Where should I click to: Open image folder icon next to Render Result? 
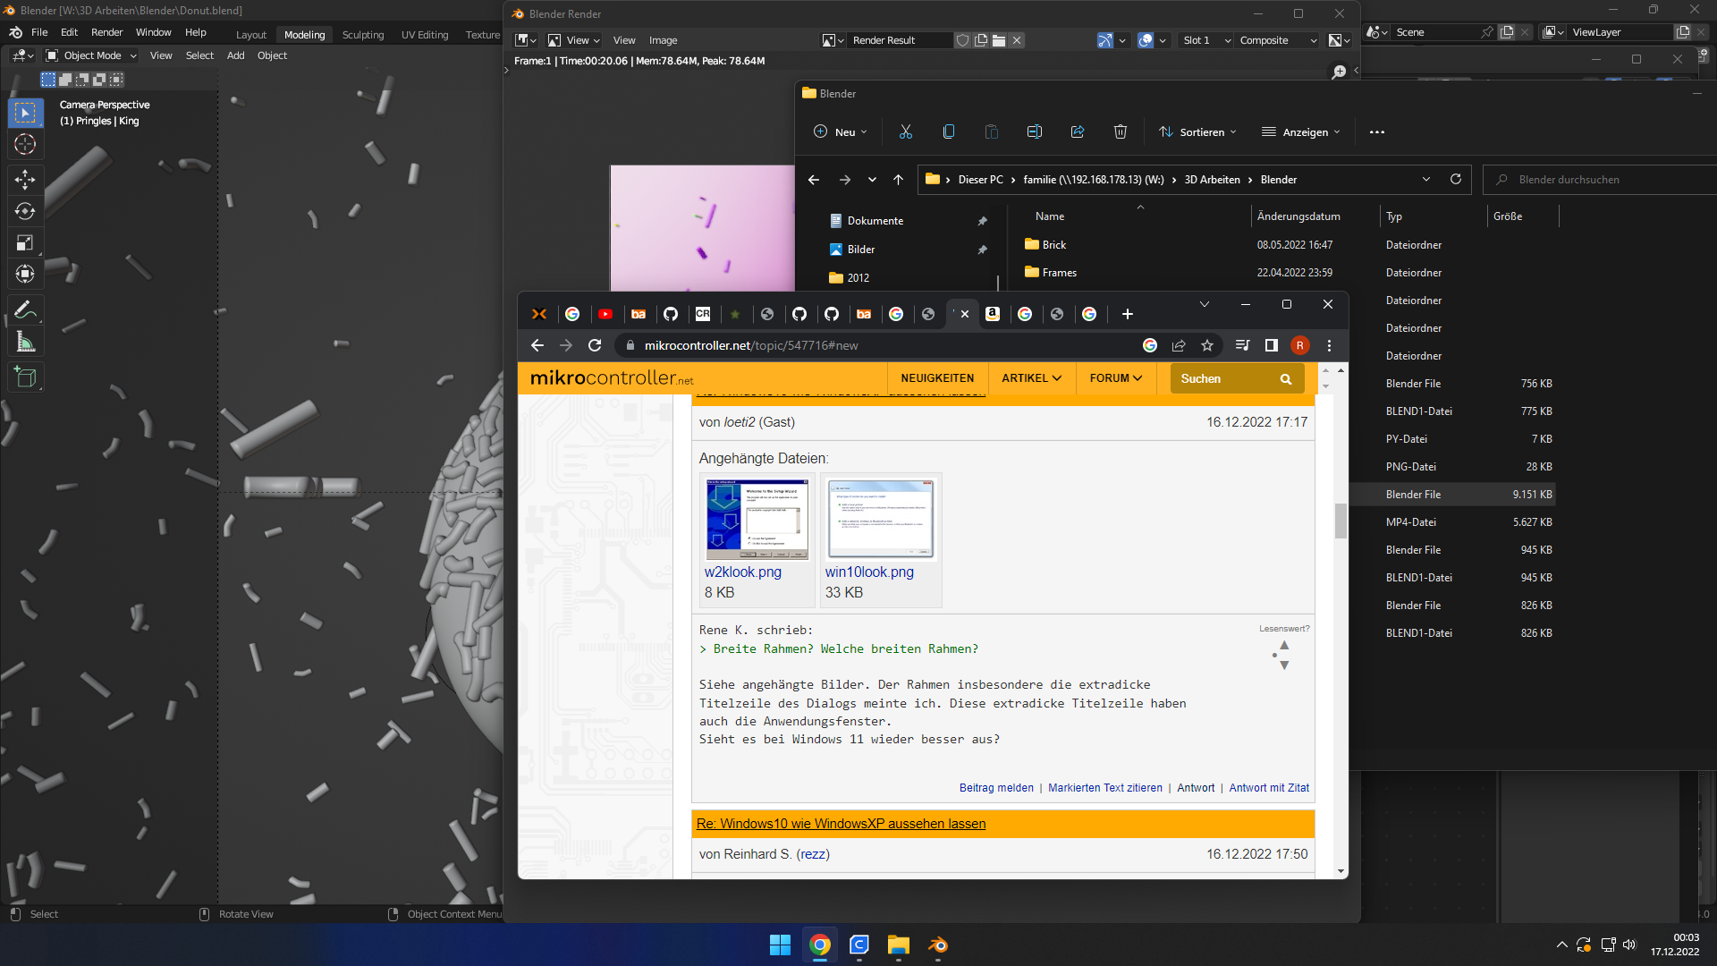(x=999, y=40)
